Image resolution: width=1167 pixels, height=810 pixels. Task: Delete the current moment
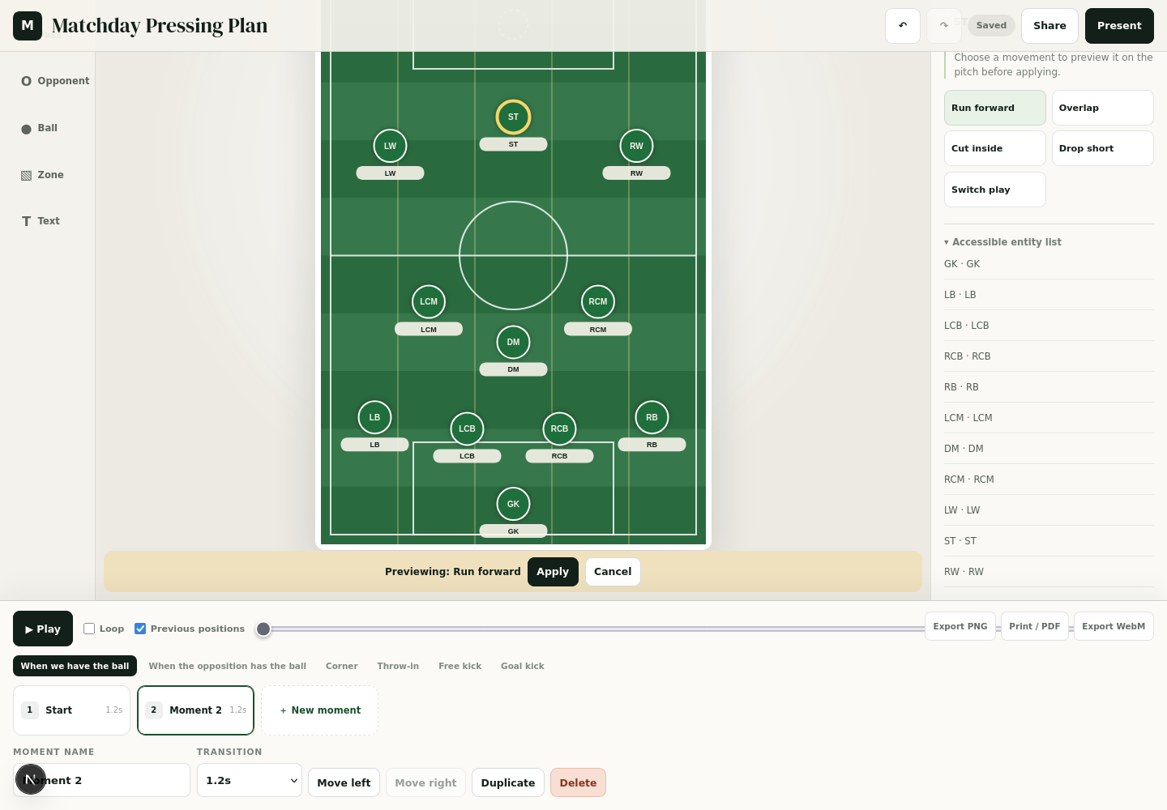pyautogui.click(x=578, y=782)
